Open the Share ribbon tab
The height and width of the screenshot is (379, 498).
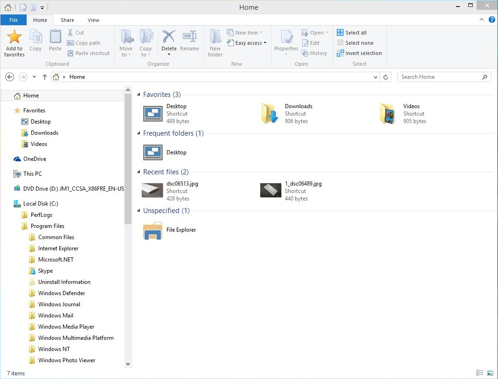[x=67, y=20]
